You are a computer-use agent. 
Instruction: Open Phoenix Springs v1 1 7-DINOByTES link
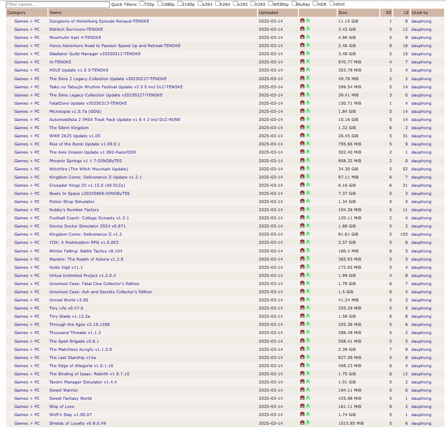(x=85, y=161)
